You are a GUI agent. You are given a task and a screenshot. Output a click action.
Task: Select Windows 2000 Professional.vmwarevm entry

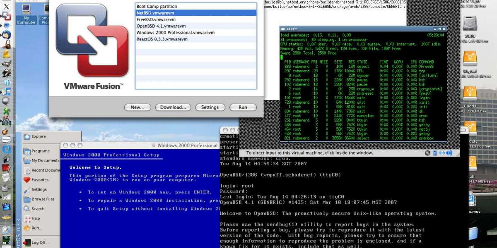coord(196,33)
